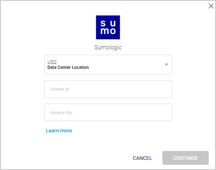The width and height of the screenshot is (216, 170).
Task: Click the greyed-out CONTINUE button
Action: (186, 158)
